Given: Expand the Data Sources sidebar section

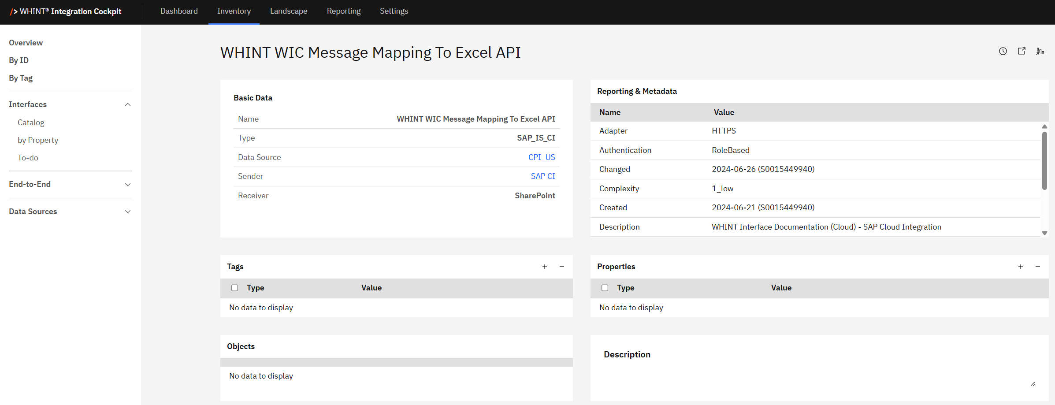Looking at the screenshot, I should click(x=128, y=212).
